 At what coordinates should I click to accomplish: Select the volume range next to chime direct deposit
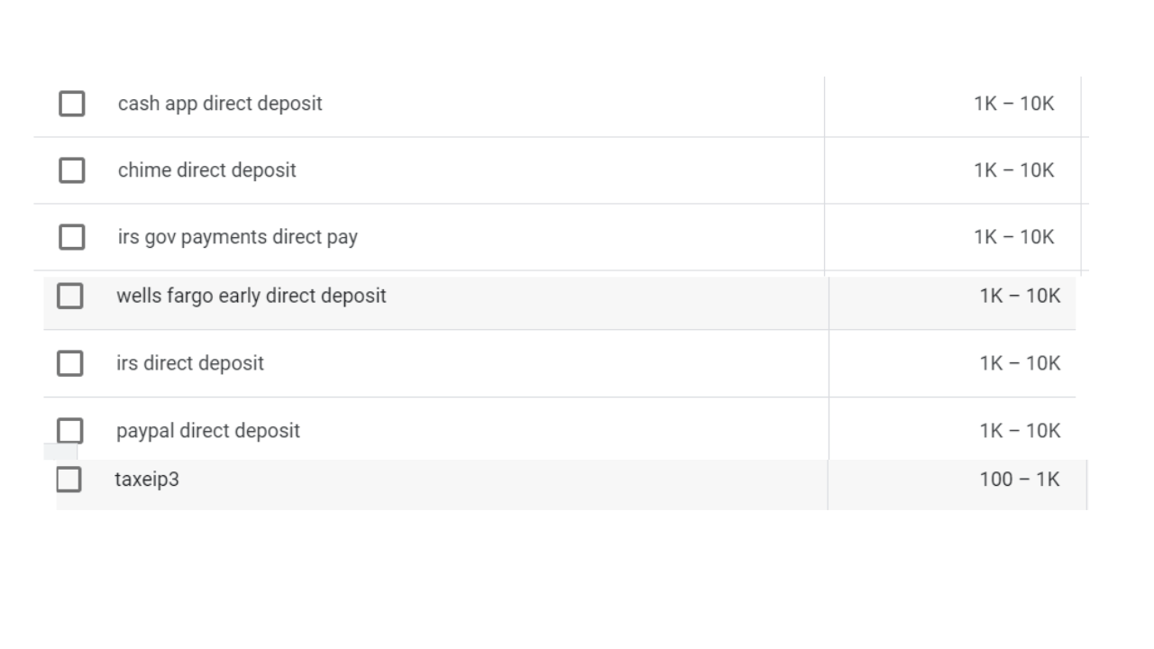click(1013, 169)
